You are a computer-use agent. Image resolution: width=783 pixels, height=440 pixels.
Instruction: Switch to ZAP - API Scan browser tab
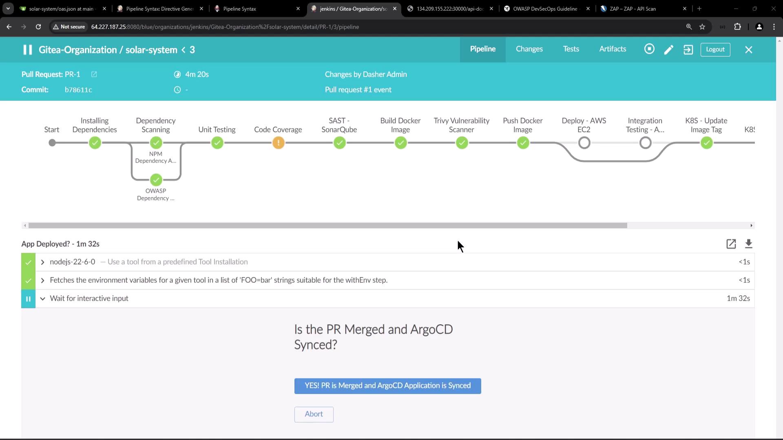632,9
